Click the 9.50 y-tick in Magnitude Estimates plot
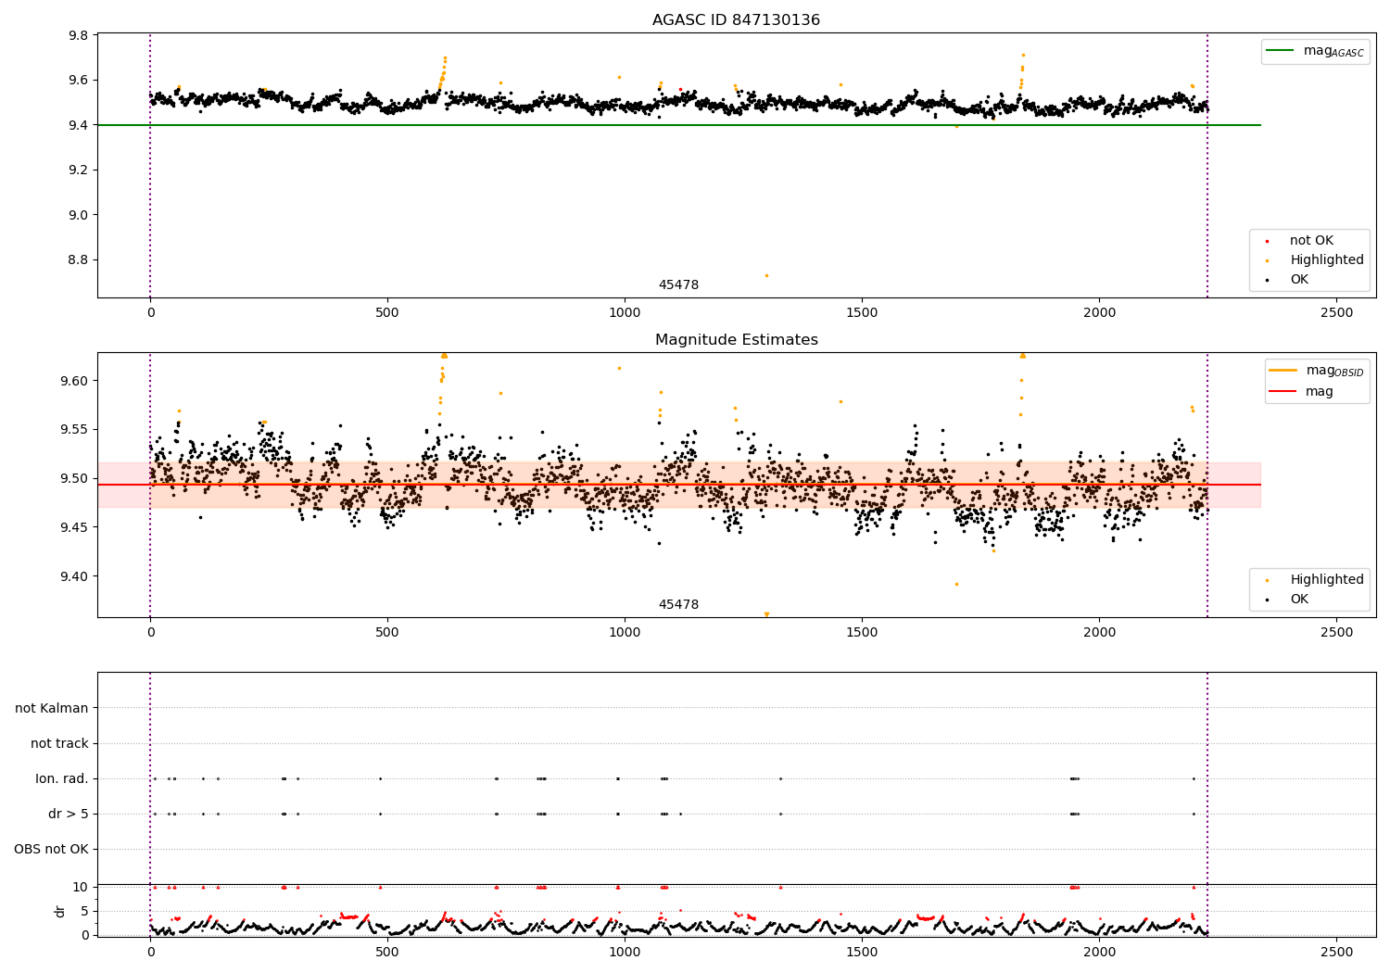This screenshot has width=1390, height=973. coord(74,479)
